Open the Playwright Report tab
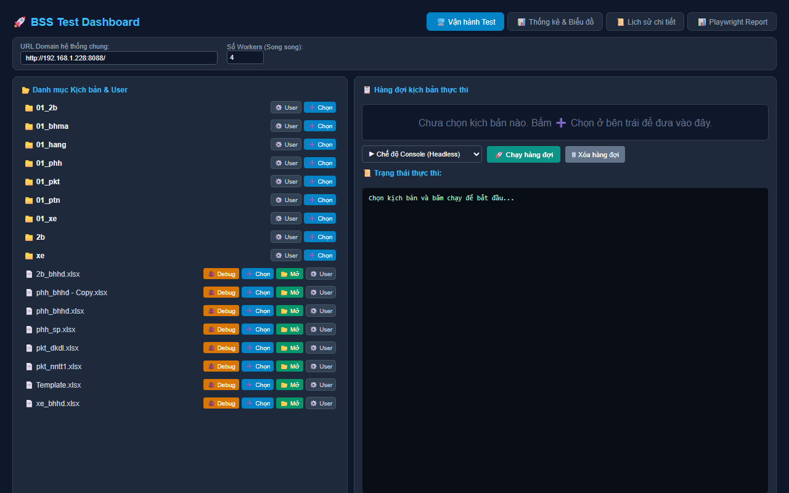The image size is (789, 493). [x=732, y=22]
